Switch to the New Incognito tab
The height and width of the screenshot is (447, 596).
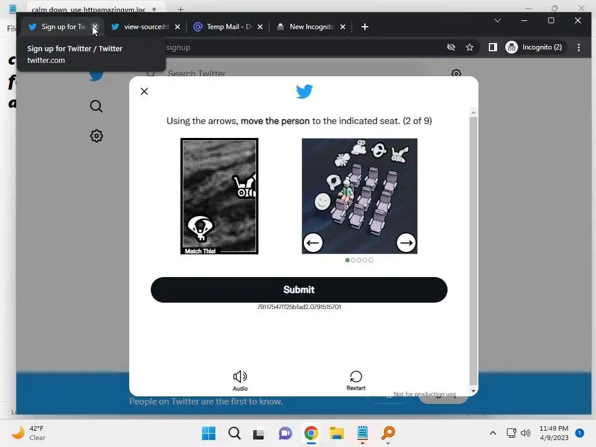[x=311, y=27]
